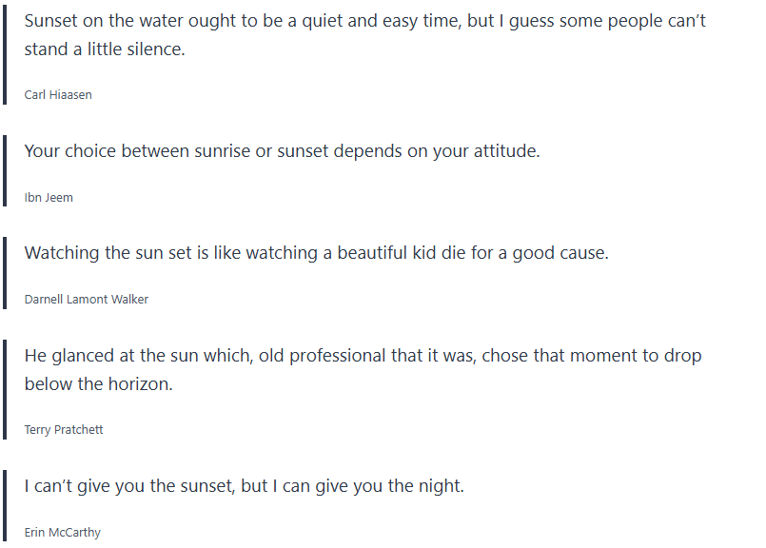Select the "He glanced at the sun" quote
The height and width of the screenshot is (548, 766).
pos(363,356)
